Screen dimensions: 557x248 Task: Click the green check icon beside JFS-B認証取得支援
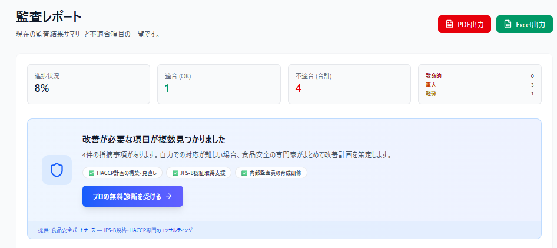[175, 173]
